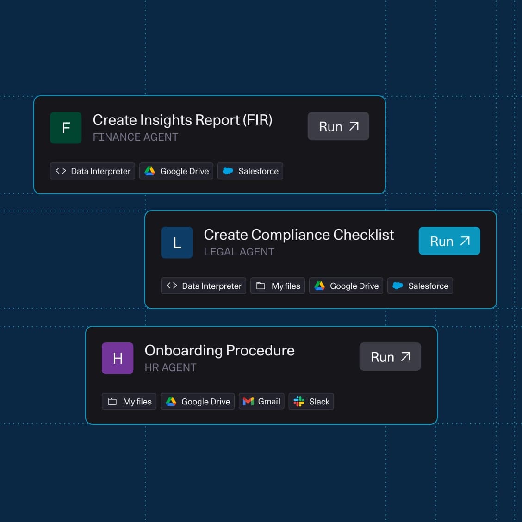Select the Slack integration tag

pyautogui.click(x=311, y=402)
